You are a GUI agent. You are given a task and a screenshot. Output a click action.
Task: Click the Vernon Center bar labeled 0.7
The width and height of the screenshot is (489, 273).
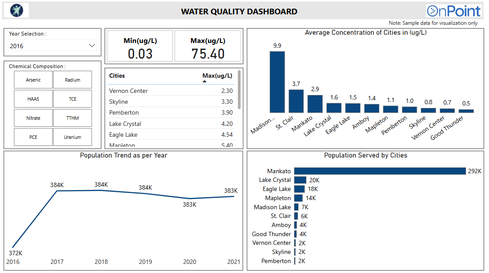(447, 111)
